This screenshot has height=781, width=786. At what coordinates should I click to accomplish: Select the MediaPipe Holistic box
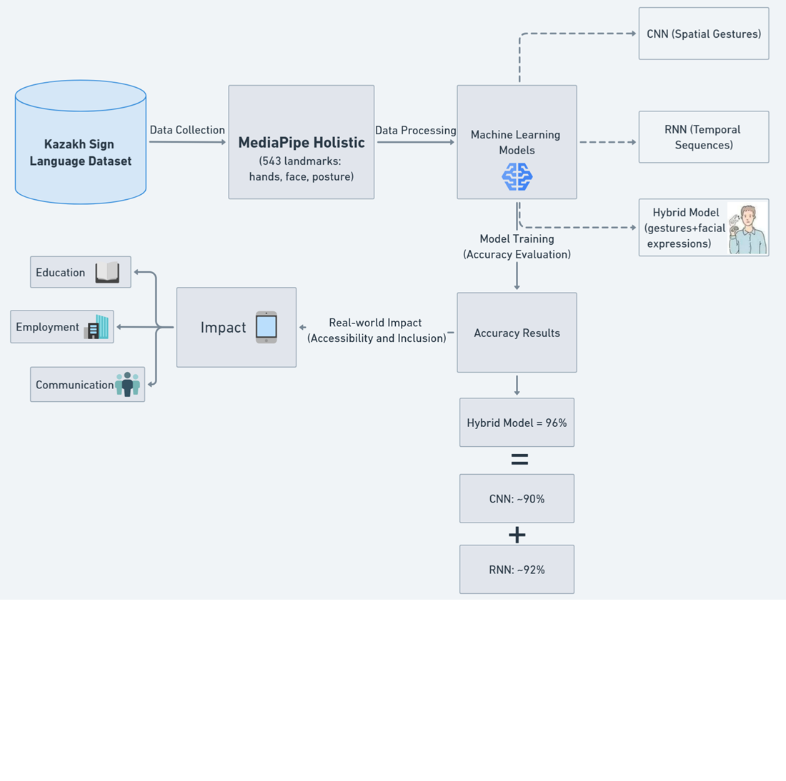click(x=301, y=143)
